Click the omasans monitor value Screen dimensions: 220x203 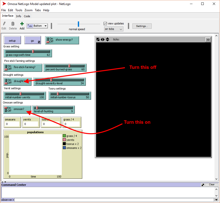coord(12,124)
